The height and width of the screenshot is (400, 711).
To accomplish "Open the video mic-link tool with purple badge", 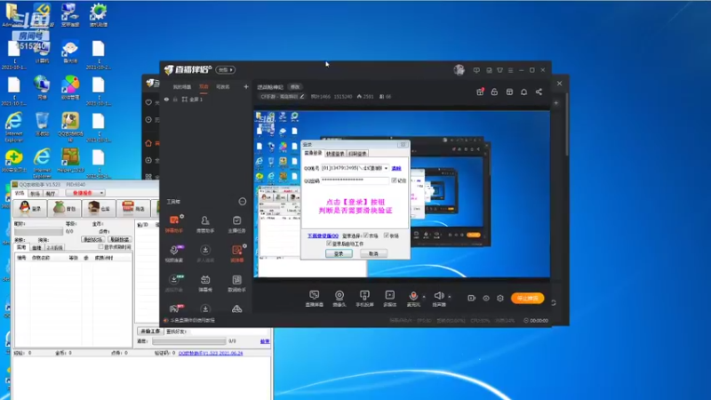I will 174,253.
